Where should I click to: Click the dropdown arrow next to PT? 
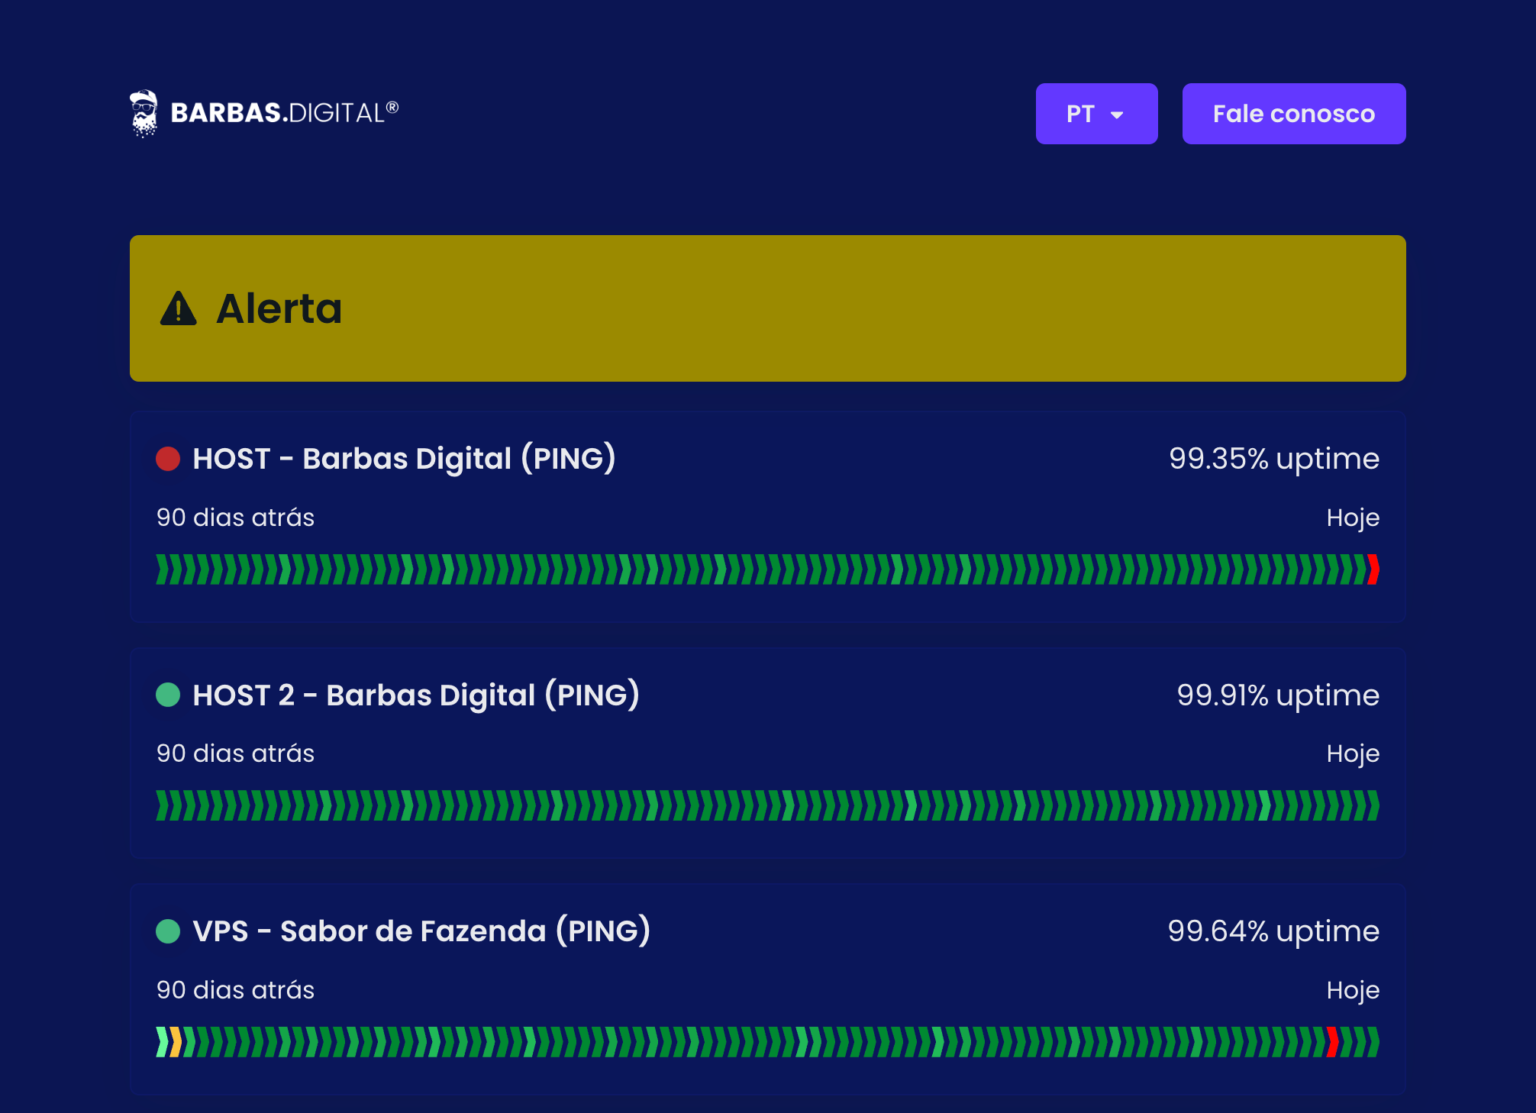coord(1118,115)
